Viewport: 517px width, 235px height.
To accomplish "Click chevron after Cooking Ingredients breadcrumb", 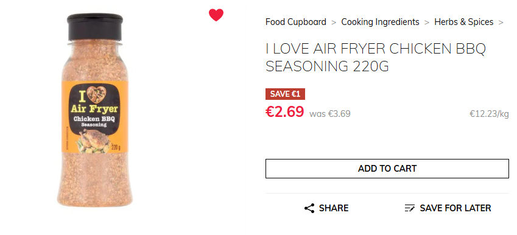I will pyautogui.click(x=427, y=23).
